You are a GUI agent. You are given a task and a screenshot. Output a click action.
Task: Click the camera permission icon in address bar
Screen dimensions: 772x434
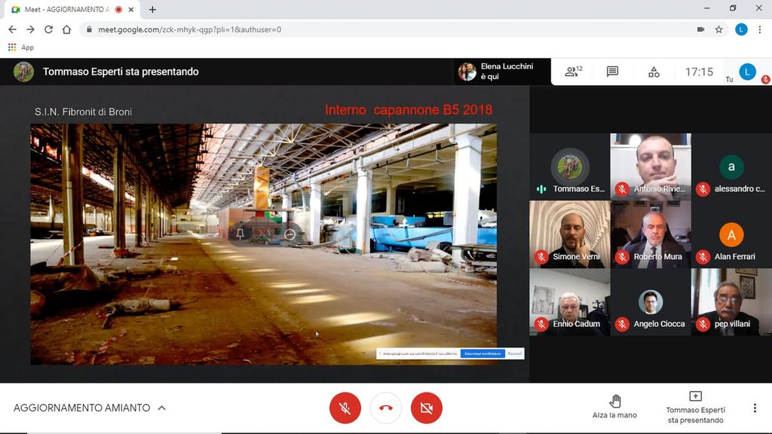point(700,29)
